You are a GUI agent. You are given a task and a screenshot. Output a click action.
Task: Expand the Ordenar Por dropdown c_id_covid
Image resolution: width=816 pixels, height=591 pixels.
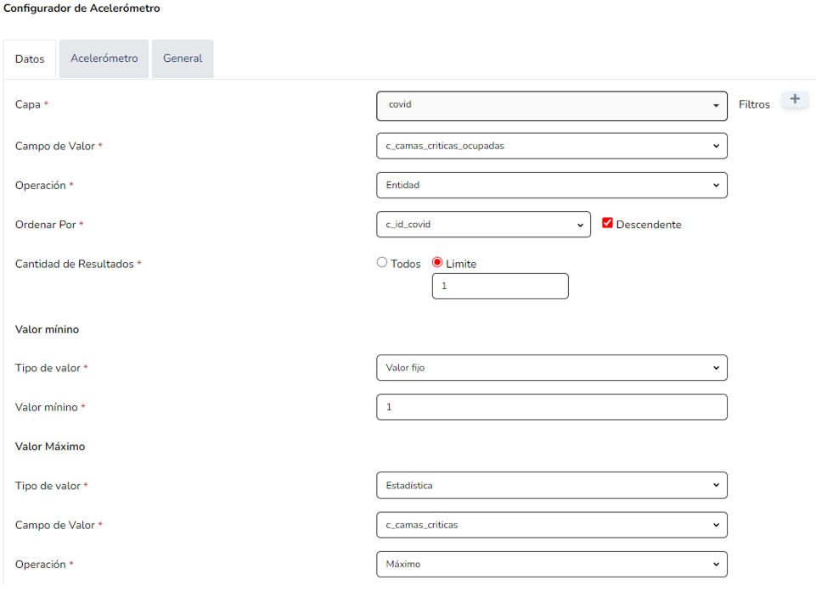[483, 225]
